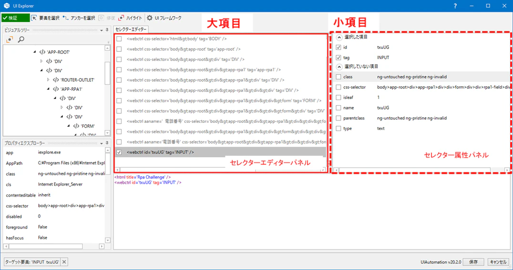The image size is (513, 270).
Task: Close the 'INPUT txuUG' target element tag
Action: point(64,262)
